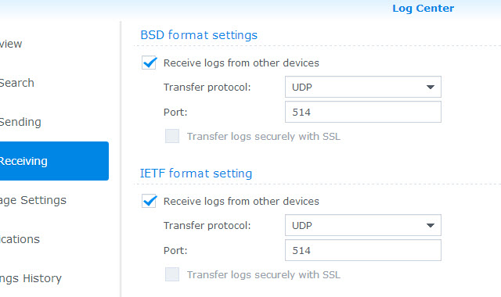Open the Notifications sidebar item

(20, 239)
